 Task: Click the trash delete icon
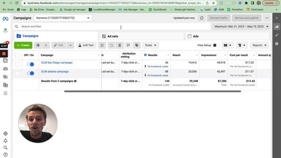(119, 45)
